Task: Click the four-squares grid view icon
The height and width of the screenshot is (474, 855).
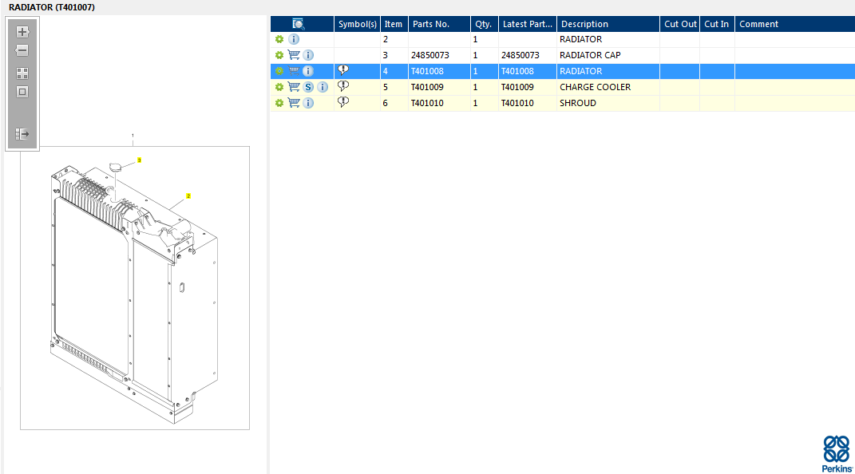Action: point(22,73)
